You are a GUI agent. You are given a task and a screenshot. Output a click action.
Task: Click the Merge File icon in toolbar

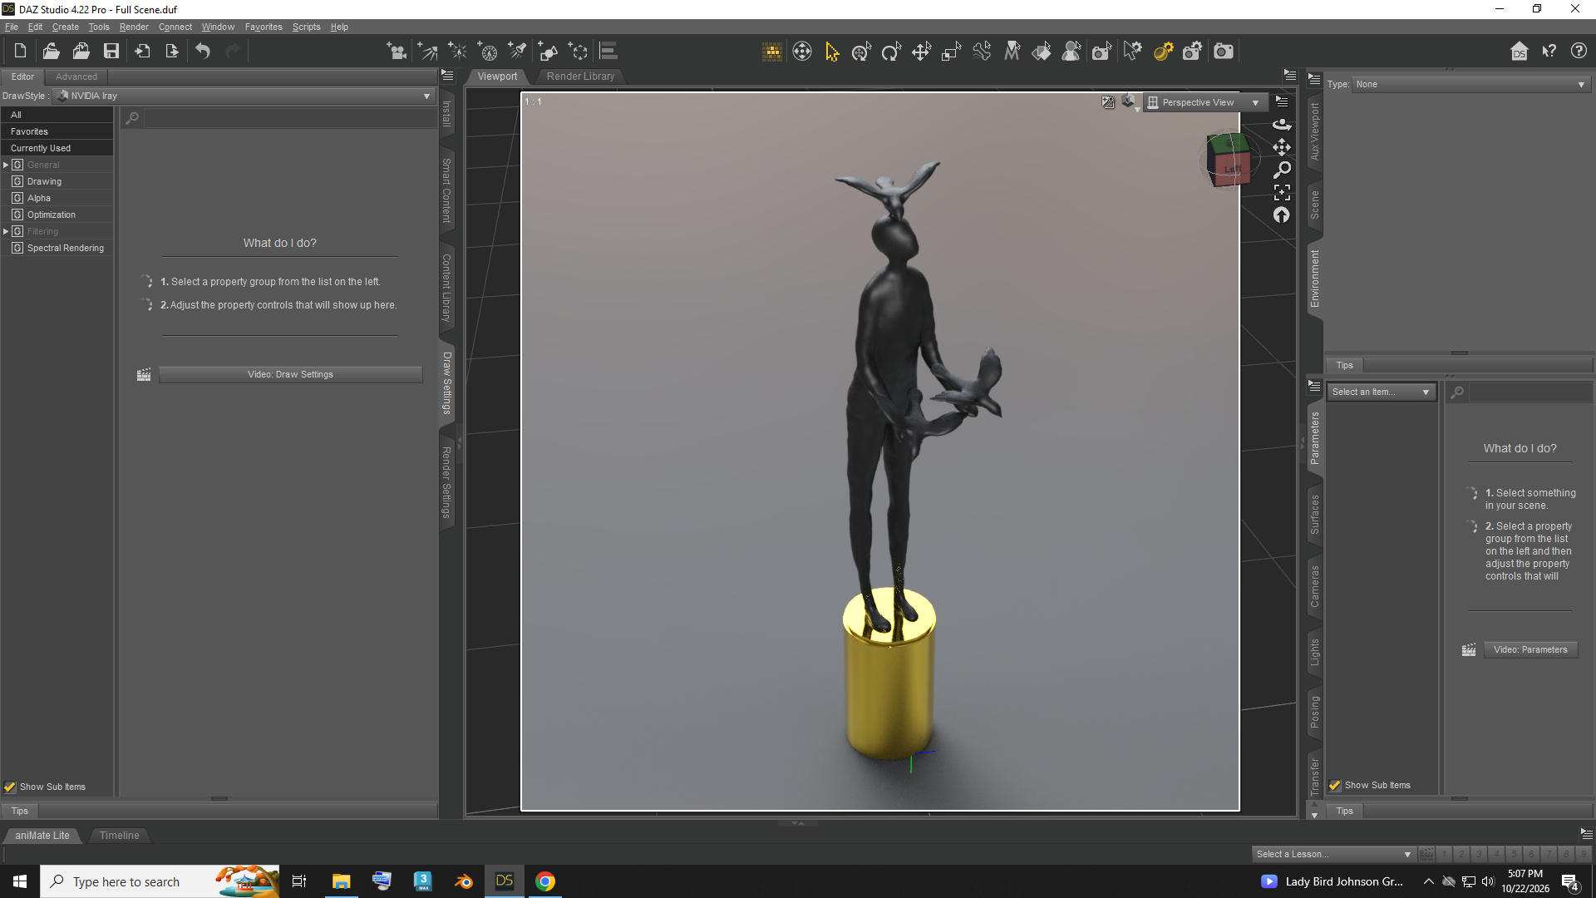[x=81, y=52]
